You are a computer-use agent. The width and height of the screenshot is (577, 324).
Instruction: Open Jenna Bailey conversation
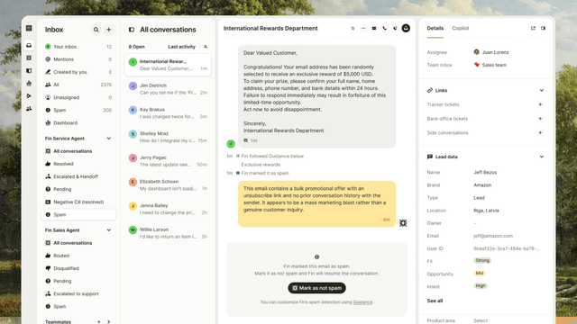(168, 209)
